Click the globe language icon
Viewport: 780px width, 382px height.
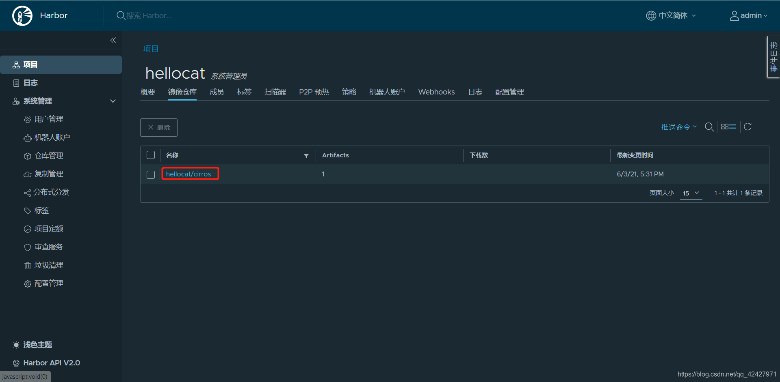tap(651, 15)
